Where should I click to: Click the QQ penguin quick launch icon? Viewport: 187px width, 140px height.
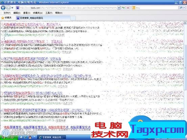(x=30, y=137)
